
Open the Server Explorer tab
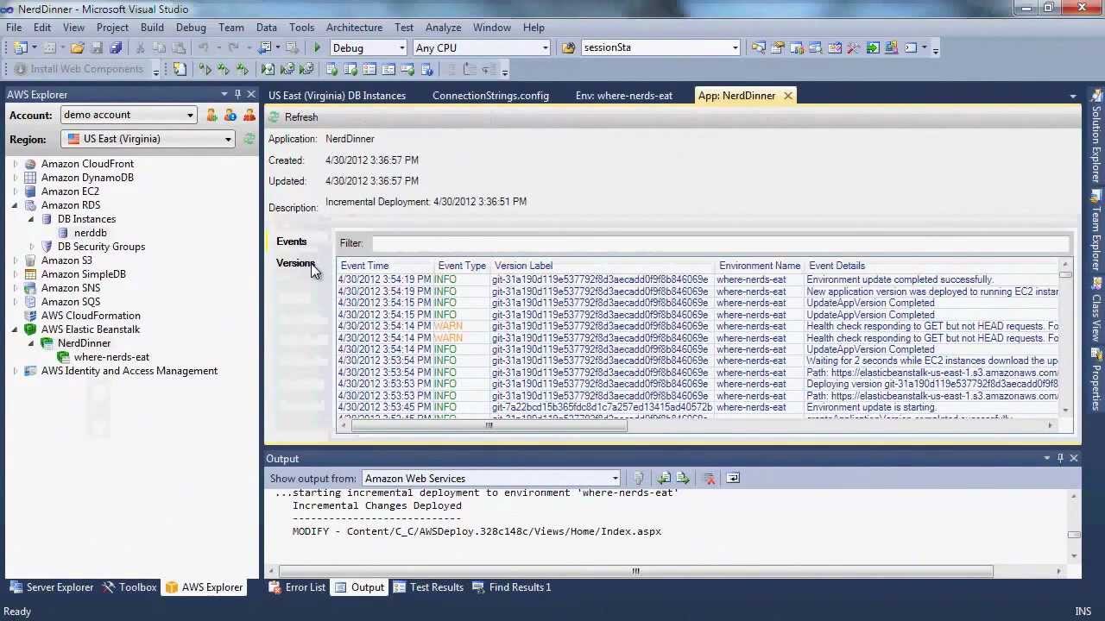click(51, 587)
